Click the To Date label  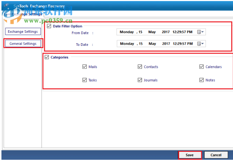click(82, 44)
